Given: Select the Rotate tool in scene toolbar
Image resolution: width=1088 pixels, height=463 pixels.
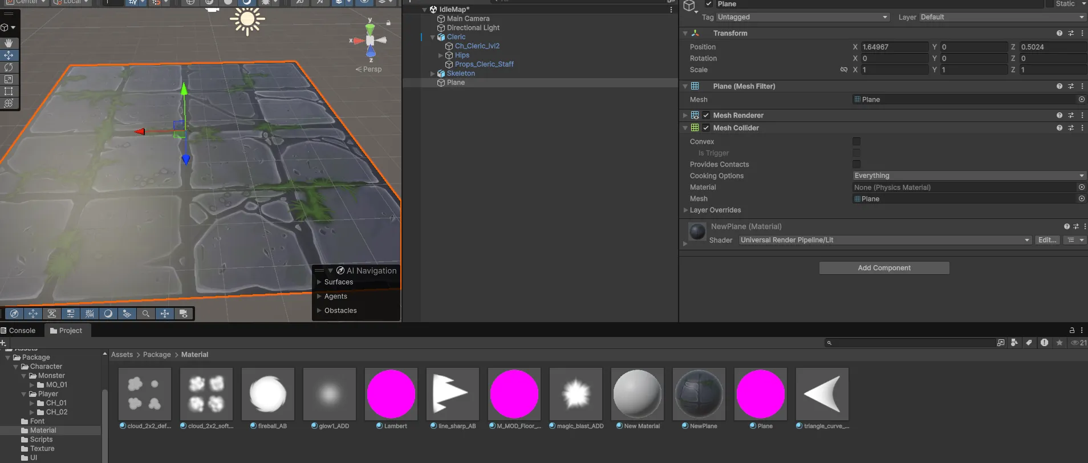Looking at the screenshot, I should [x=9, y=67].
